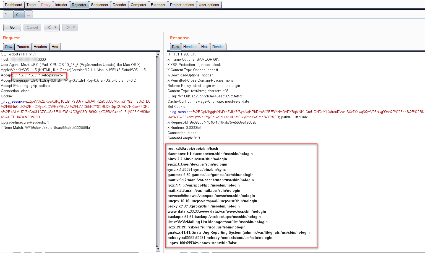This screenshot has height=253, width=425.
Task: Open the '...' tab to add a Repeater tab
Action: (28, 14)
